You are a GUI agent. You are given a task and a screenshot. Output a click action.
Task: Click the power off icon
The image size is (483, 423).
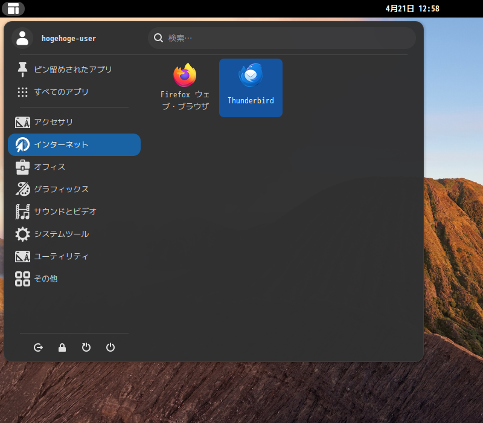click(110, 347)
